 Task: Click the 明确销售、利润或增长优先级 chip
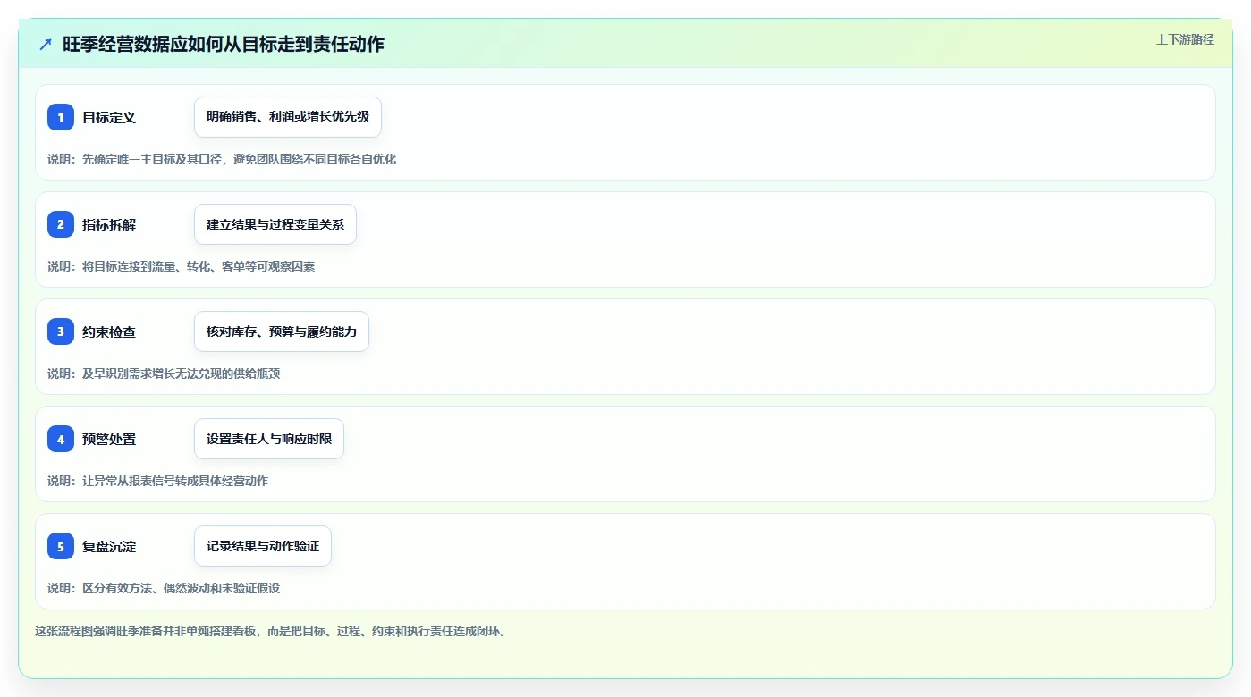click(288, 117)
